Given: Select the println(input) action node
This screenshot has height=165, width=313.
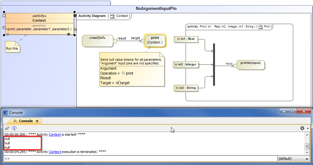Looking at the screenshot, I should pyautogui.click(x=251, y=65).
